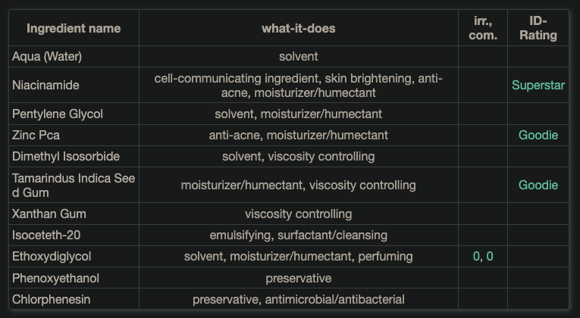Image resolution: width=580 pixels, height=318 pixels.
Task: Open the Niacinamide ingredient link
Action: (x=45, y=86)
